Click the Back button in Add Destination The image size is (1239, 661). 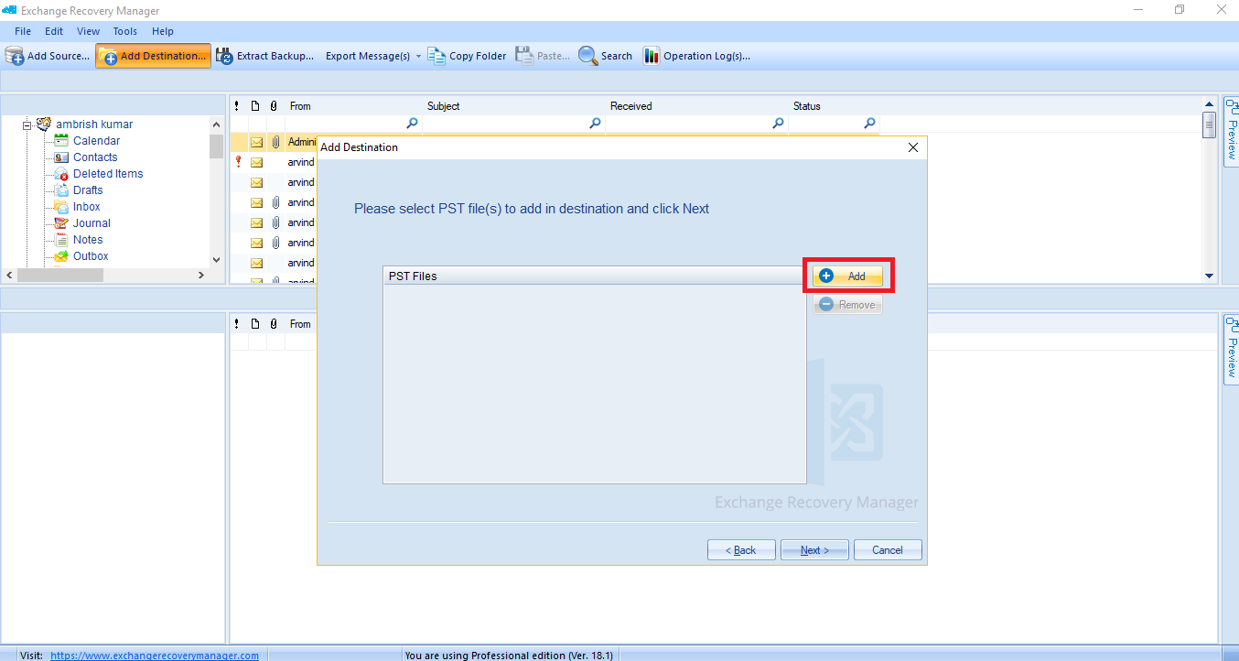(x=741, y=550)
